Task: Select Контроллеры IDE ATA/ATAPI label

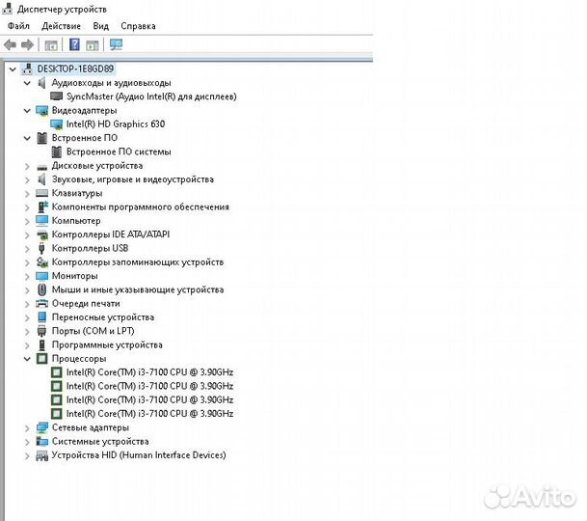Action: tap(111, 234)
